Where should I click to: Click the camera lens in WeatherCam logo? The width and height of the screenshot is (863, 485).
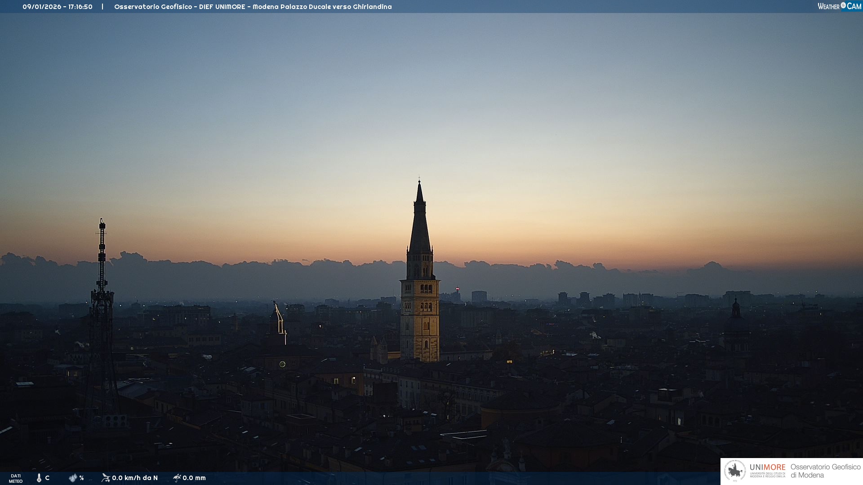843,5
